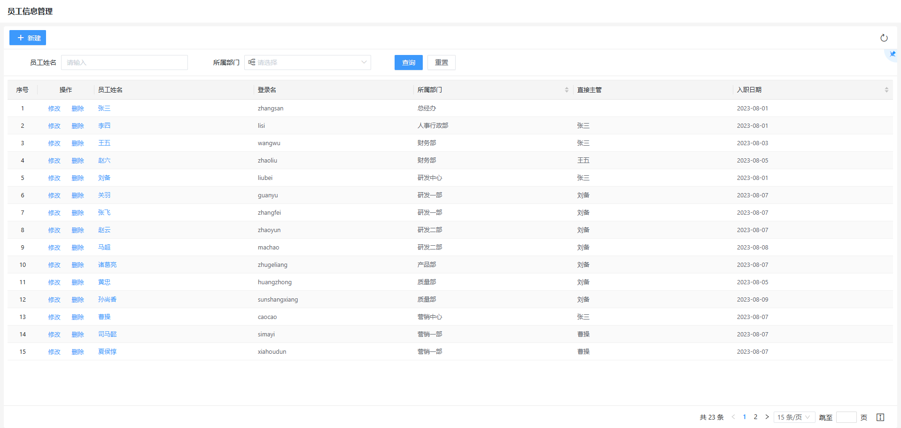This screenshot has height=428, width=901.
Task: Click 删除 for 夏侯惇
Action: pos(78,352)
